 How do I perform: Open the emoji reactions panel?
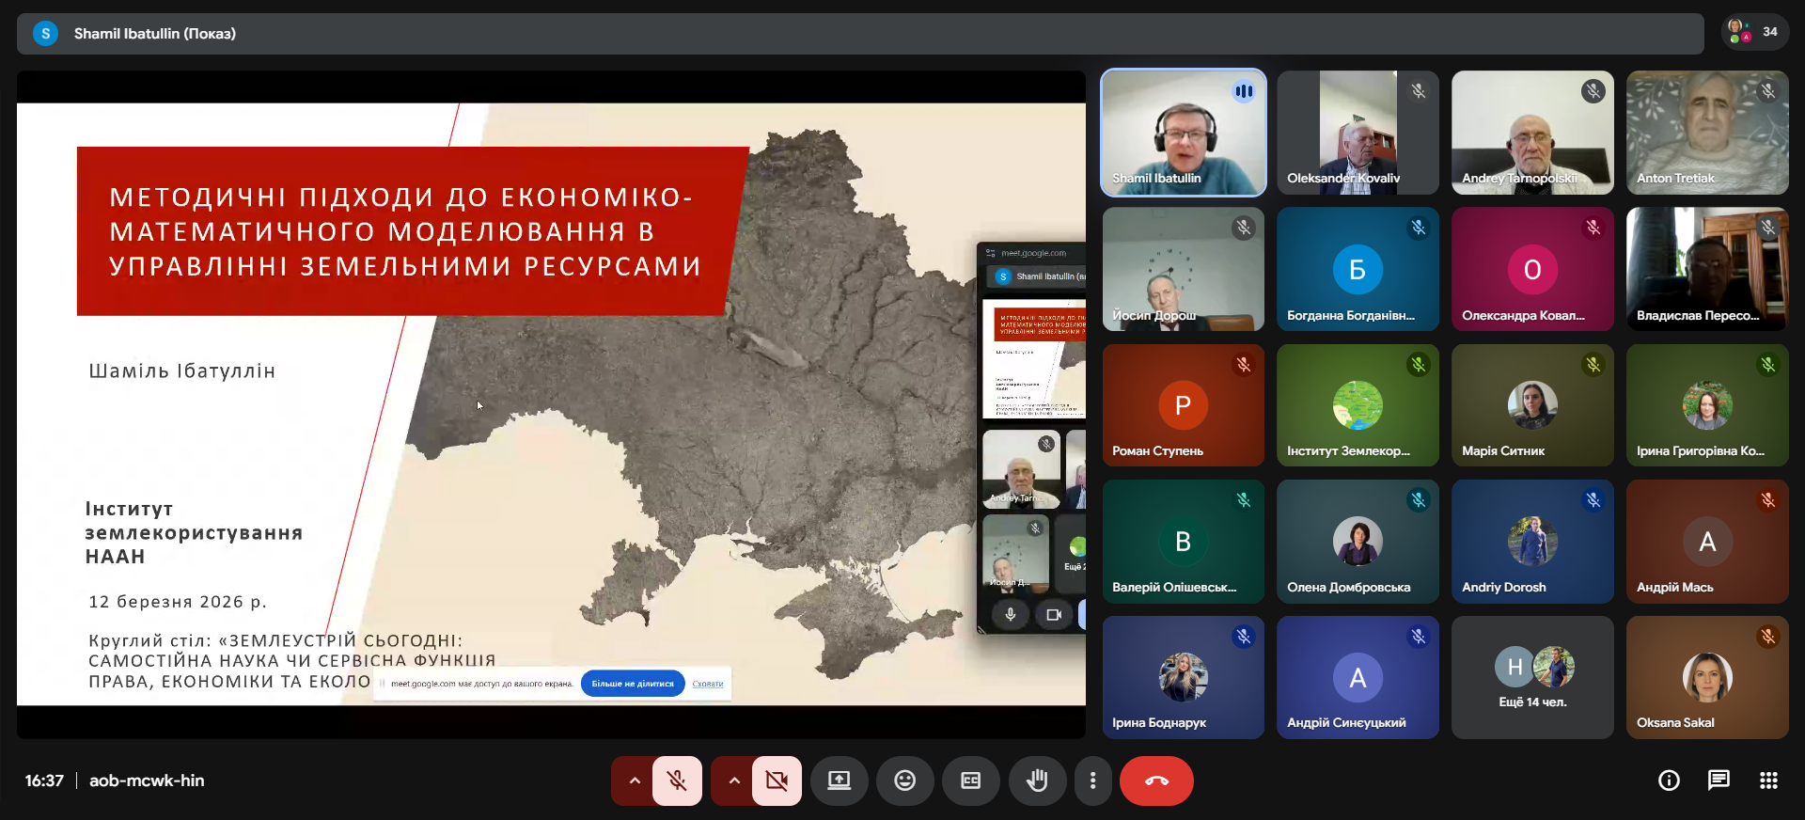[x=904, y=781]
